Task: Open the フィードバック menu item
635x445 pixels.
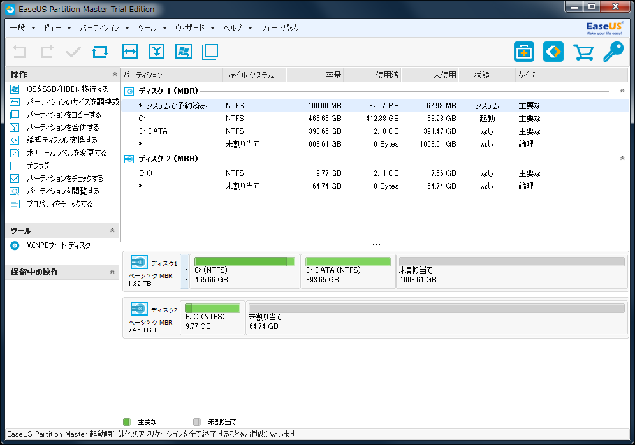Action: 280,28
